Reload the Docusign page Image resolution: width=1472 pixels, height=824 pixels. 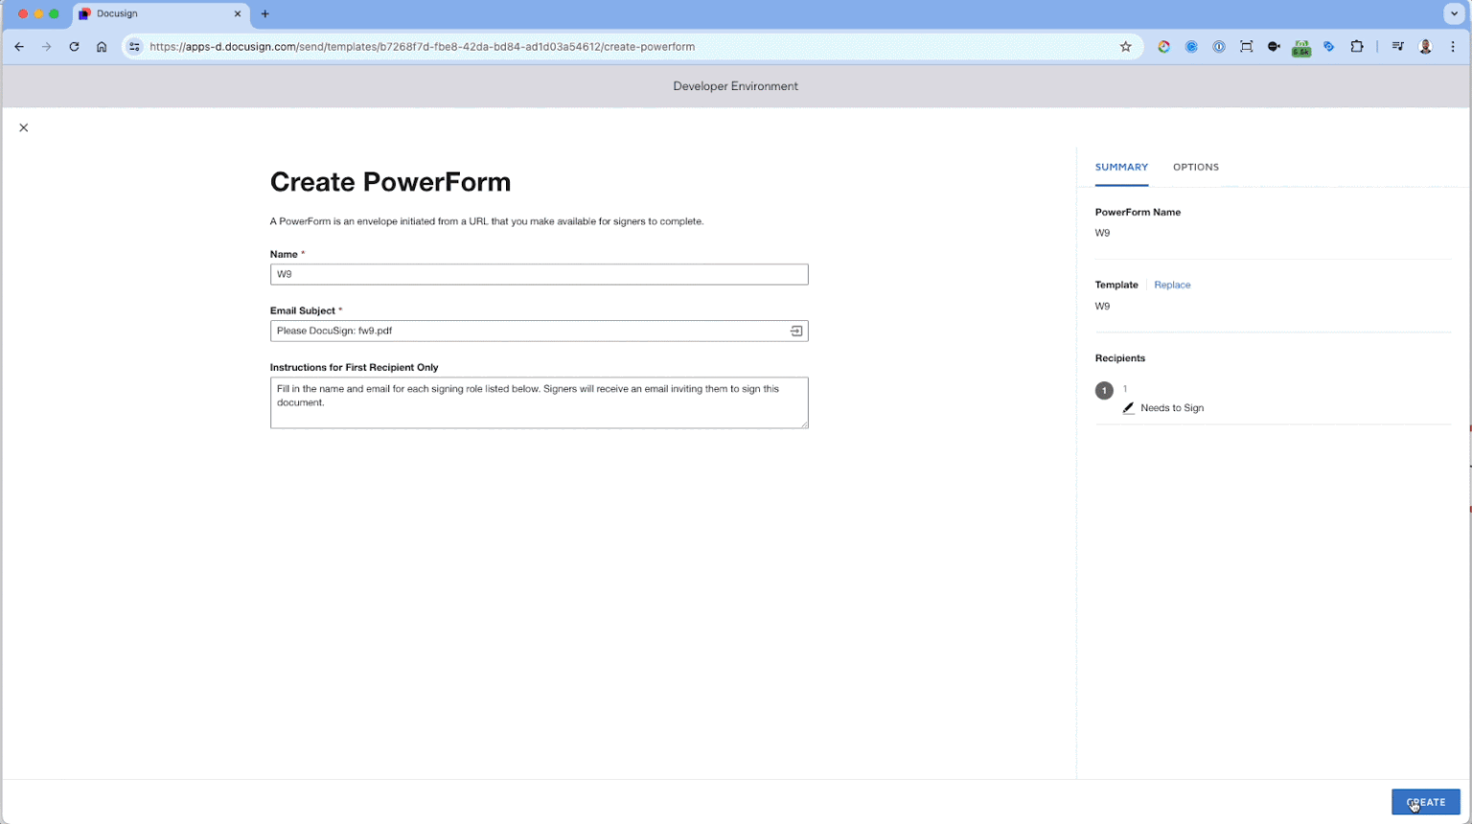74,47
